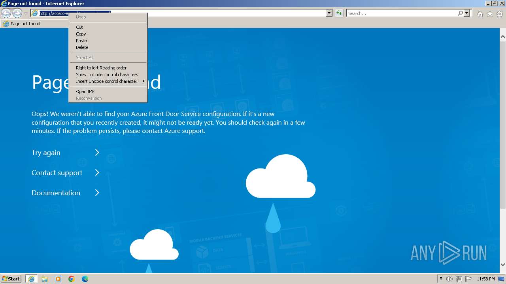Open the recent pages dropdown arrow
The height and width of the screenshot is (284, 506).
[26, 13]
